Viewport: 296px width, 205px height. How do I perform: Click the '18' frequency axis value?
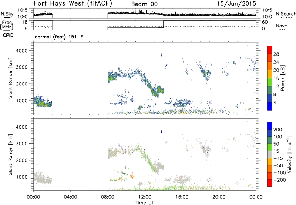pyautogui.click(x=25, y=22)
